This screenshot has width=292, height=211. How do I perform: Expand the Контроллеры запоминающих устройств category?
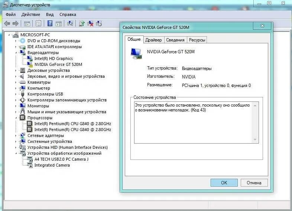16,100
